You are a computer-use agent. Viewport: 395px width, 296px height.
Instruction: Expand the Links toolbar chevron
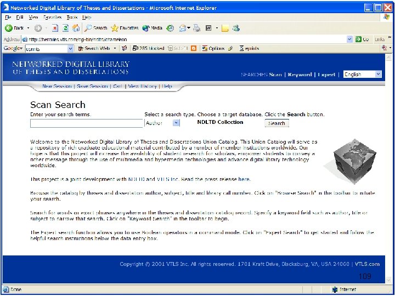pyautogui.click(x=390, y=37)
